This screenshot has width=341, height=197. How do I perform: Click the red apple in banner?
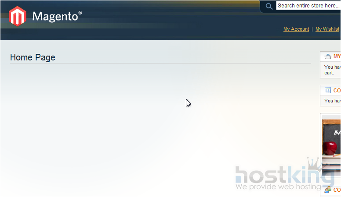click(x=330, y=148)
